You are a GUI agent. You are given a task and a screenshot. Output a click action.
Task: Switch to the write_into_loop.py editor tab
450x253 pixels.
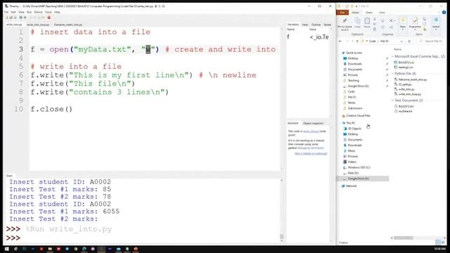pos(38,25)
